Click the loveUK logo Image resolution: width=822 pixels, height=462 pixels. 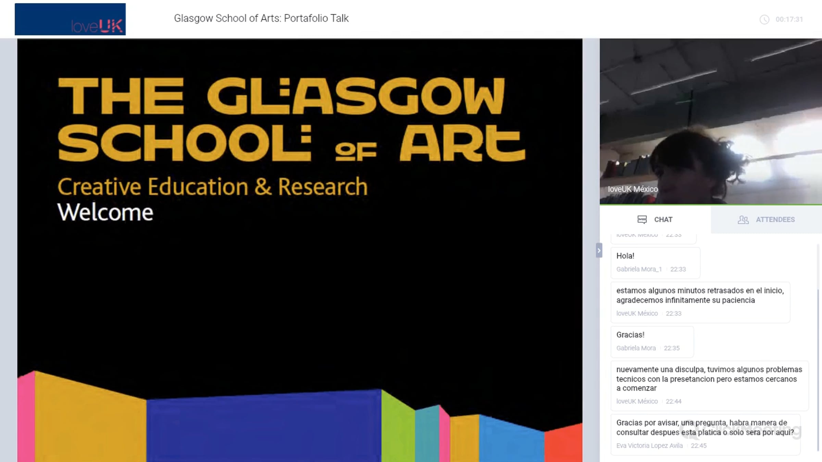[x=70, y=19]
